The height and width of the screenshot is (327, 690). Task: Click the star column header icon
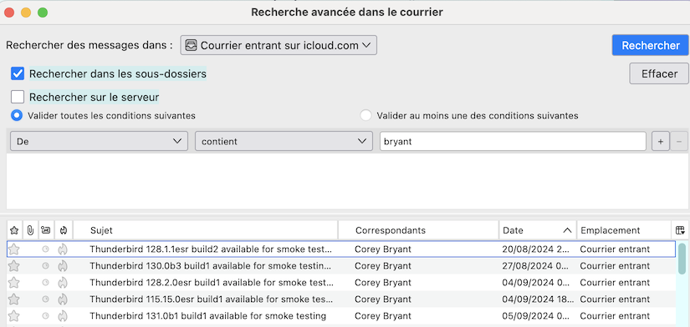14,230
